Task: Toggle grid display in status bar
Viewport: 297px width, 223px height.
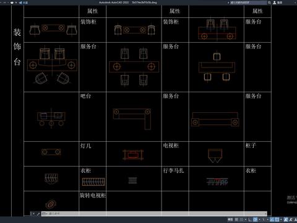Action: (x=236, y=219)
